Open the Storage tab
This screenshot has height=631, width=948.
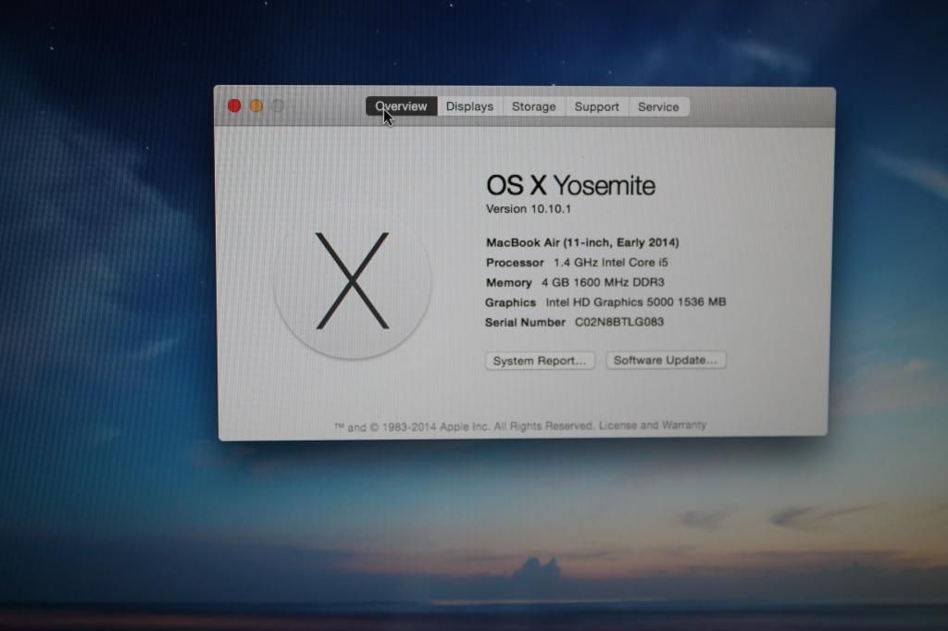(x=533, y=106)
